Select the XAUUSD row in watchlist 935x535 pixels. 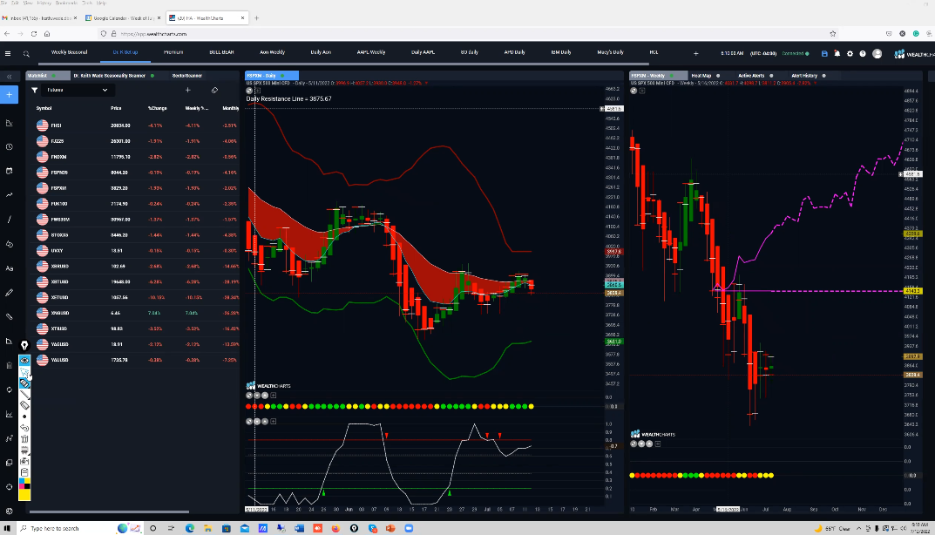(x=136, y=360)
